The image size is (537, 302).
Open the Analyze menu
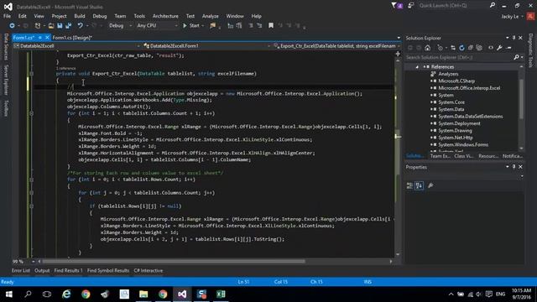tap(211, 16)
